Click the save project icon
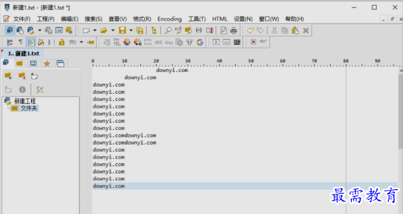403x214 pixels. 48,30
